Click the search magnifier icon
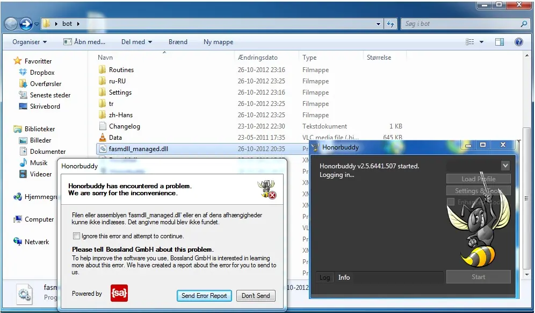535x313 pixels. 524,24
